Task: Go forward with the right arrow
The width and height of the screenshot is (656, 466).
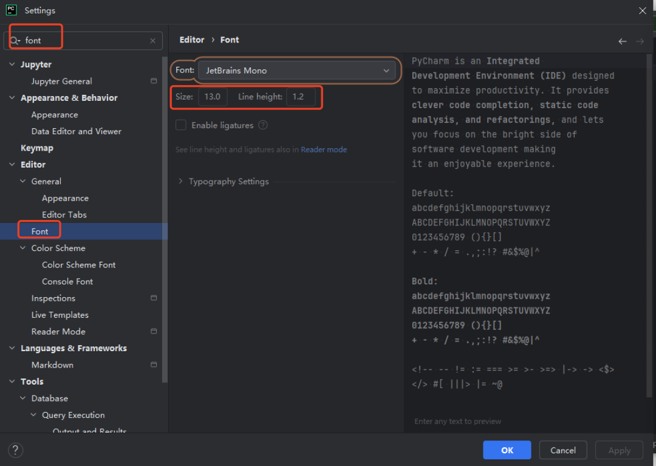Action: [640, 41]
